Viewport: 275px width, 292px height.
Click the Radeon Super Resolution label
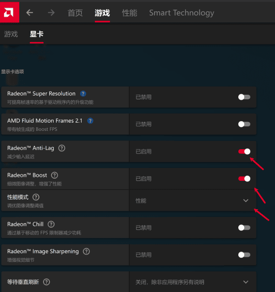point(41,94)
